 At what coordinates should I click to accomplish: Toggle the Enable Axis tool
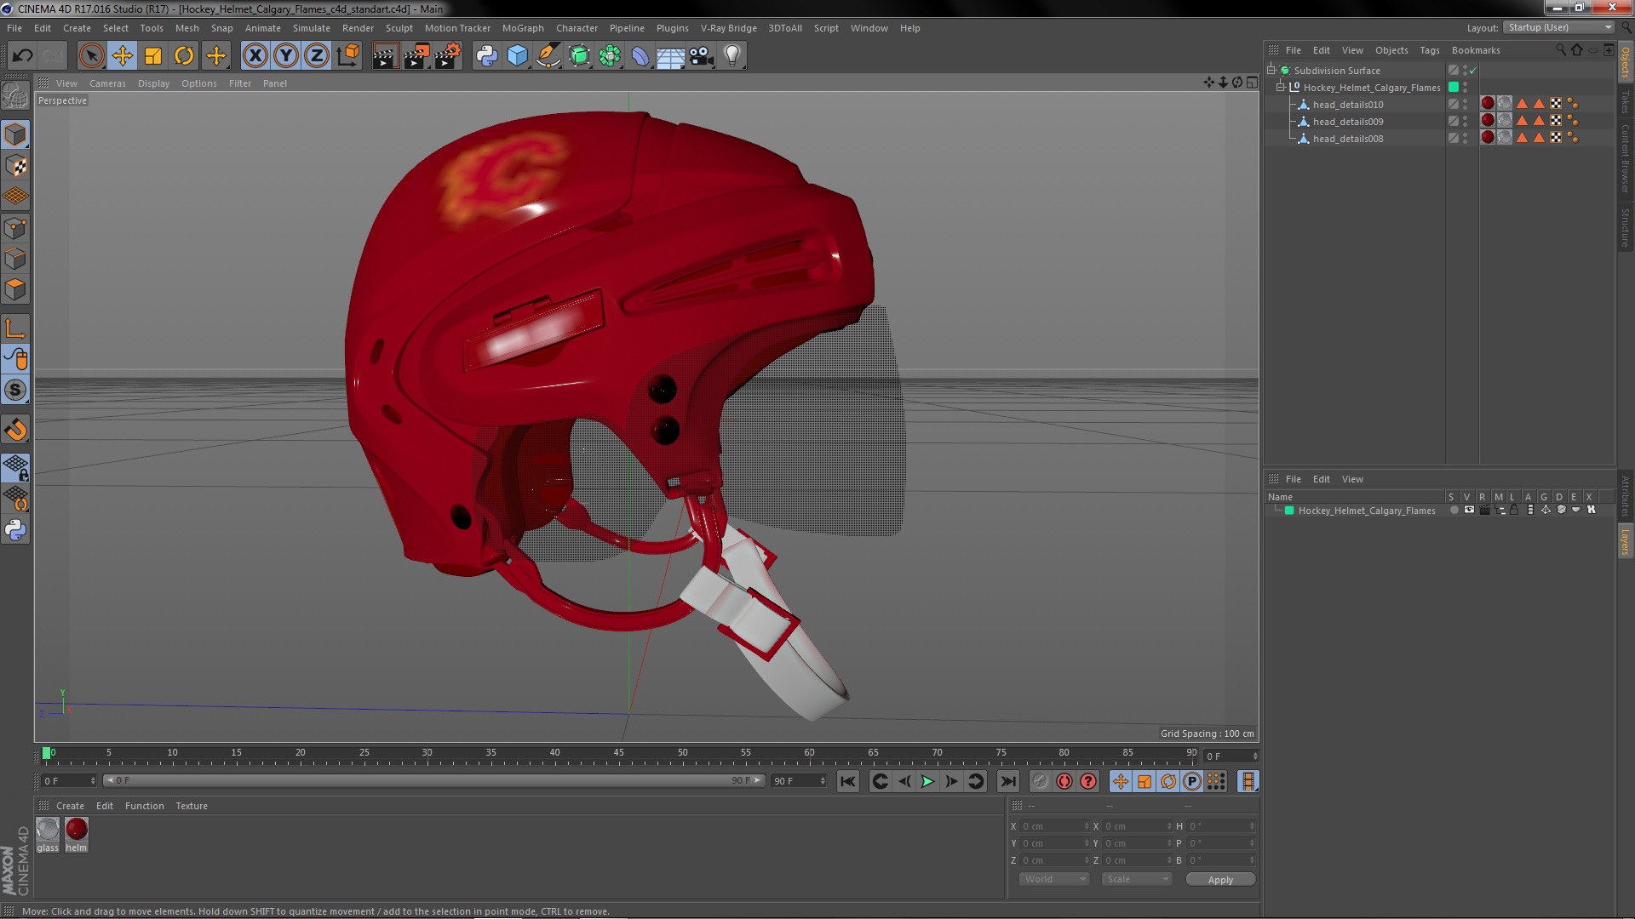tap(15, 328)
